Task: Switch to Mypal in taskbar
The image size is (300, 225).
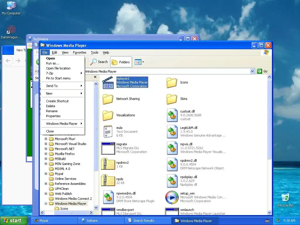Action: (x=54, y=221)
